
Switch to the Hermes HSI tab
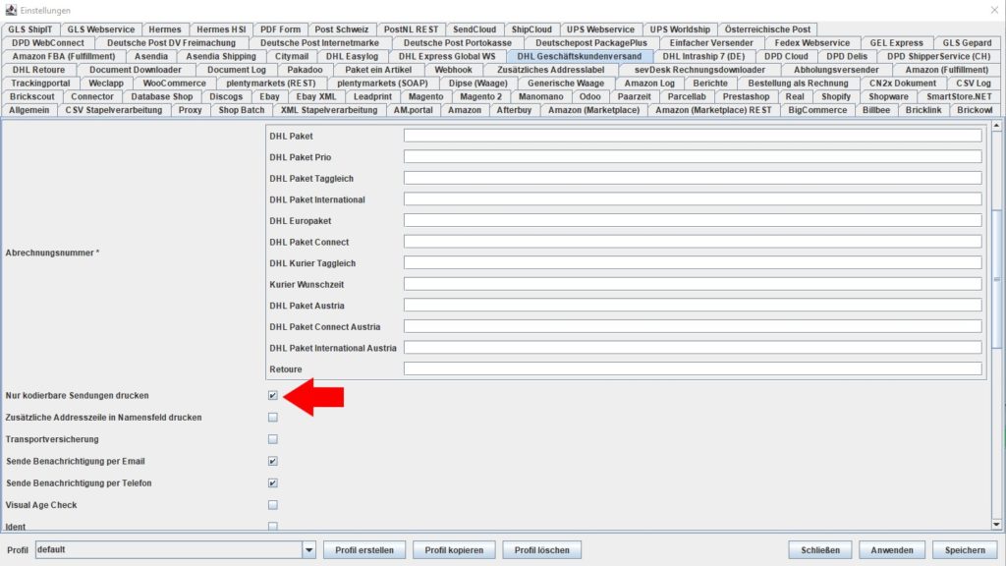coord(221,28)
